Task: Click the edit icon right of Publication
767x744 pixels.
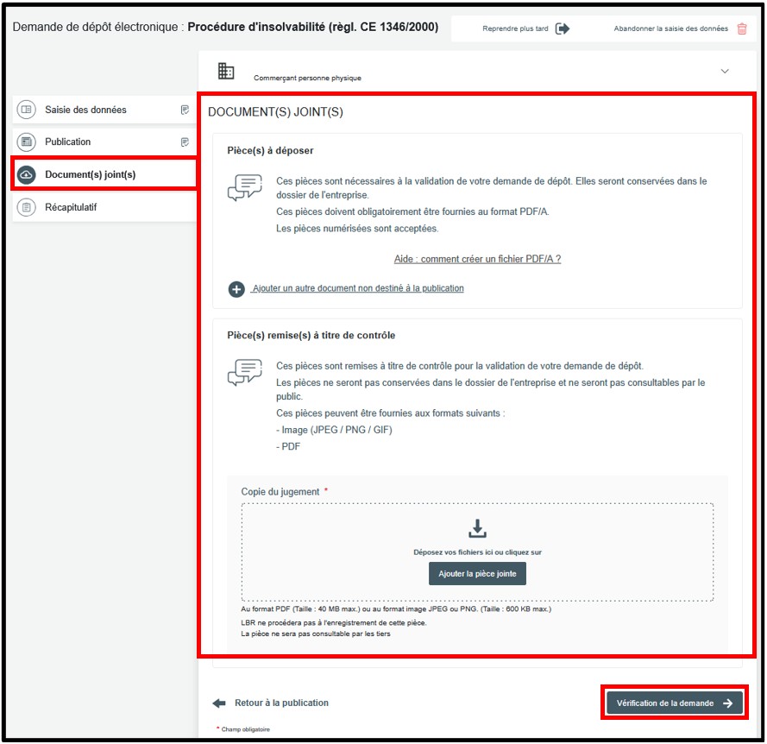Action: pos(185,142)
